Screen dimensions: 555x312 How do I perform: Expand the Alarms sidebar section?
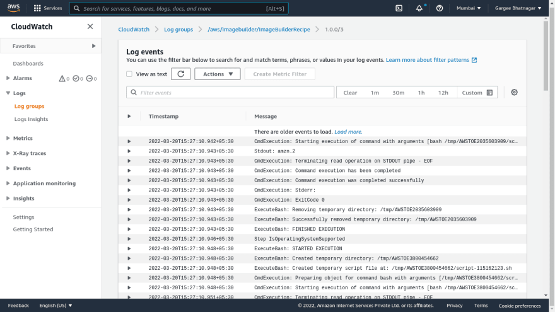point(8,78)
